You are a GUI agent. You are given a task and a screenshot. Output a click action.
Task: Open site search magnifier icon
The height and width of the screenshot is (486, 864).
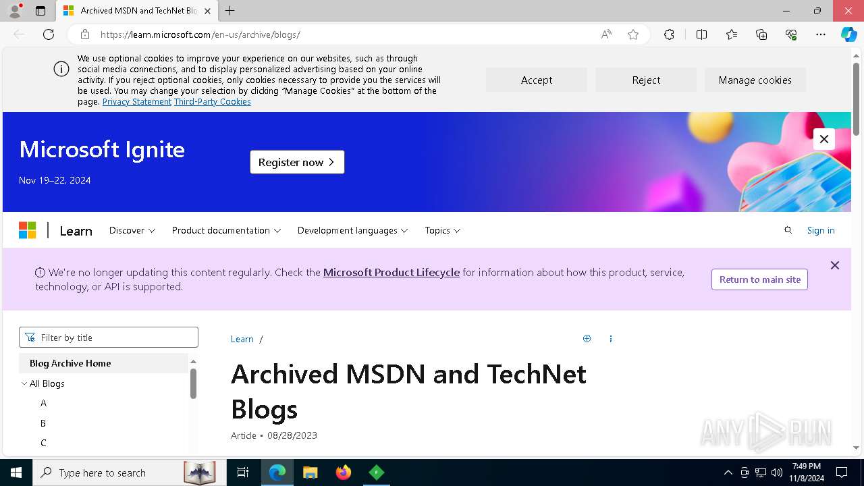tap(788, 230)
